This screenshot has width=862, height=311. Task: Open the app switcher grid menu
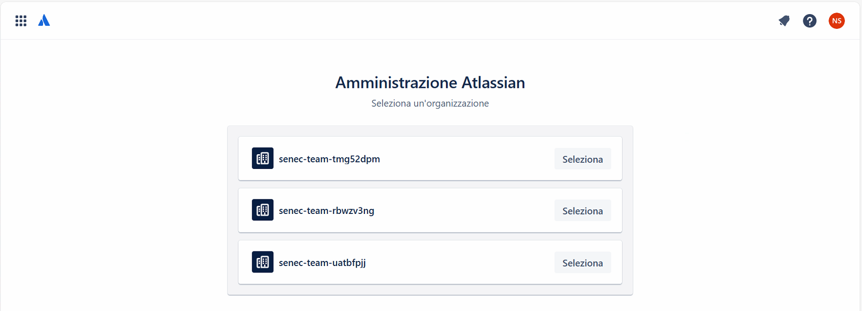tap(21, 21)
